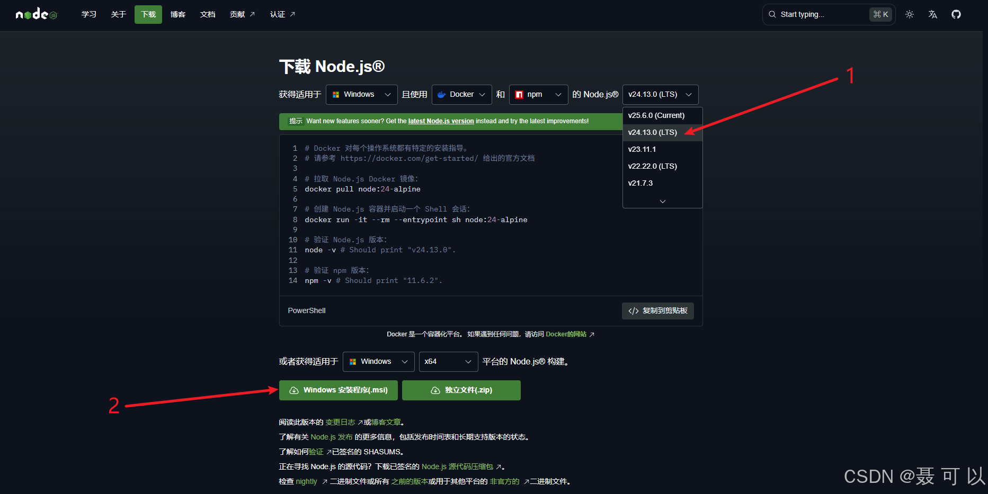
Task: Click the npm -v code line
Action: coord(373,281)
